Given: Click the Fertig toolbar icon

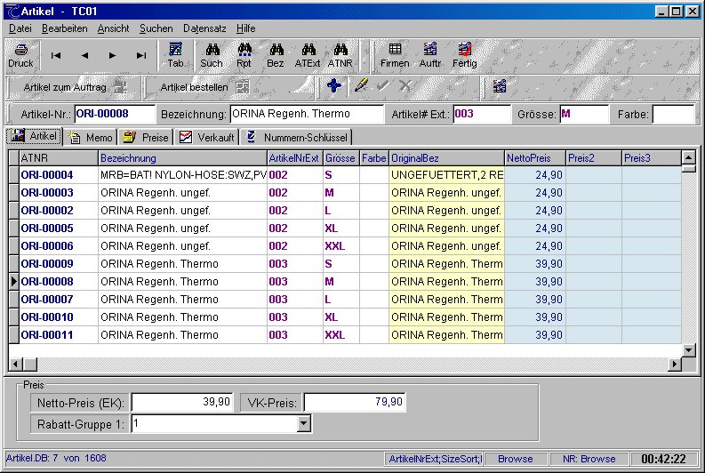Looking at the screenshot, I should coord(464,55).
